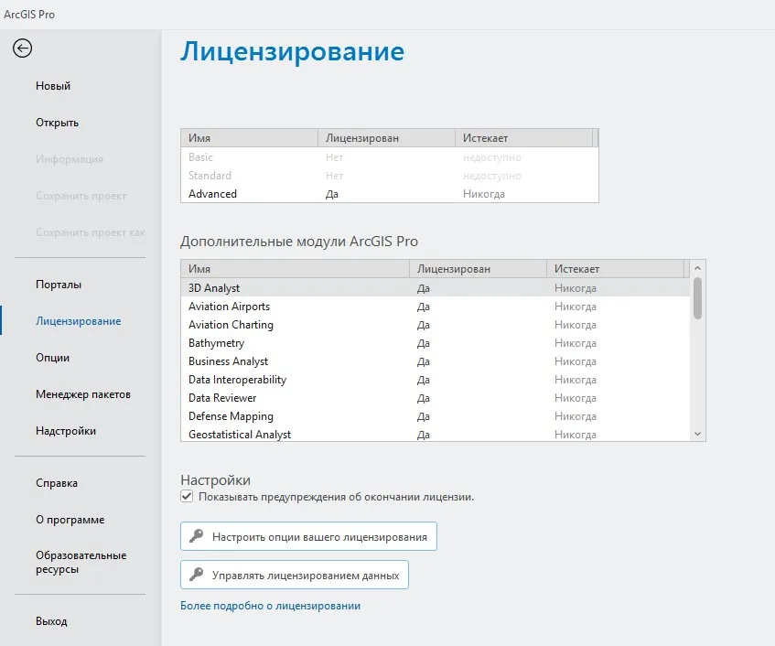The image size is (775, 646).
Task: Click Имя header in extensions table
Action: coord(295,269)
